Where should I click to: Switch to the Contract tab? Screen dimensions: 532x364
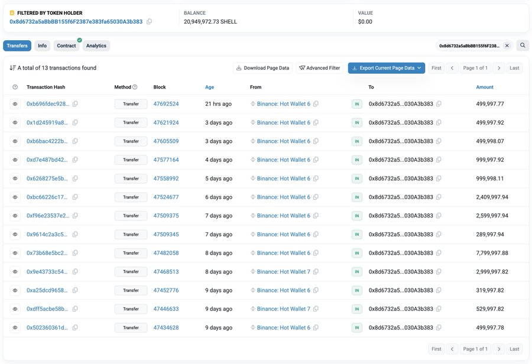pos(66,45)
